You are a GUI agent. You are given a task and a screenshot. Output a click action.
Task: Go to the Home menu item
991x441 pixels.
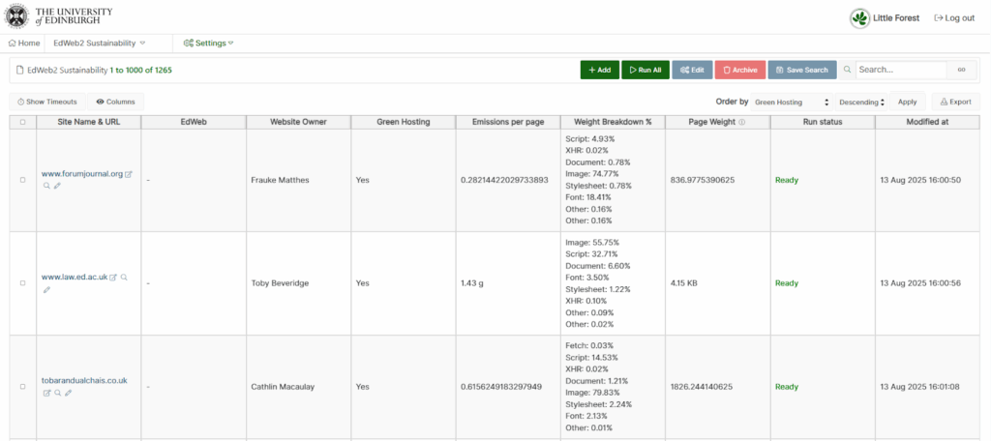coord(24,44)
